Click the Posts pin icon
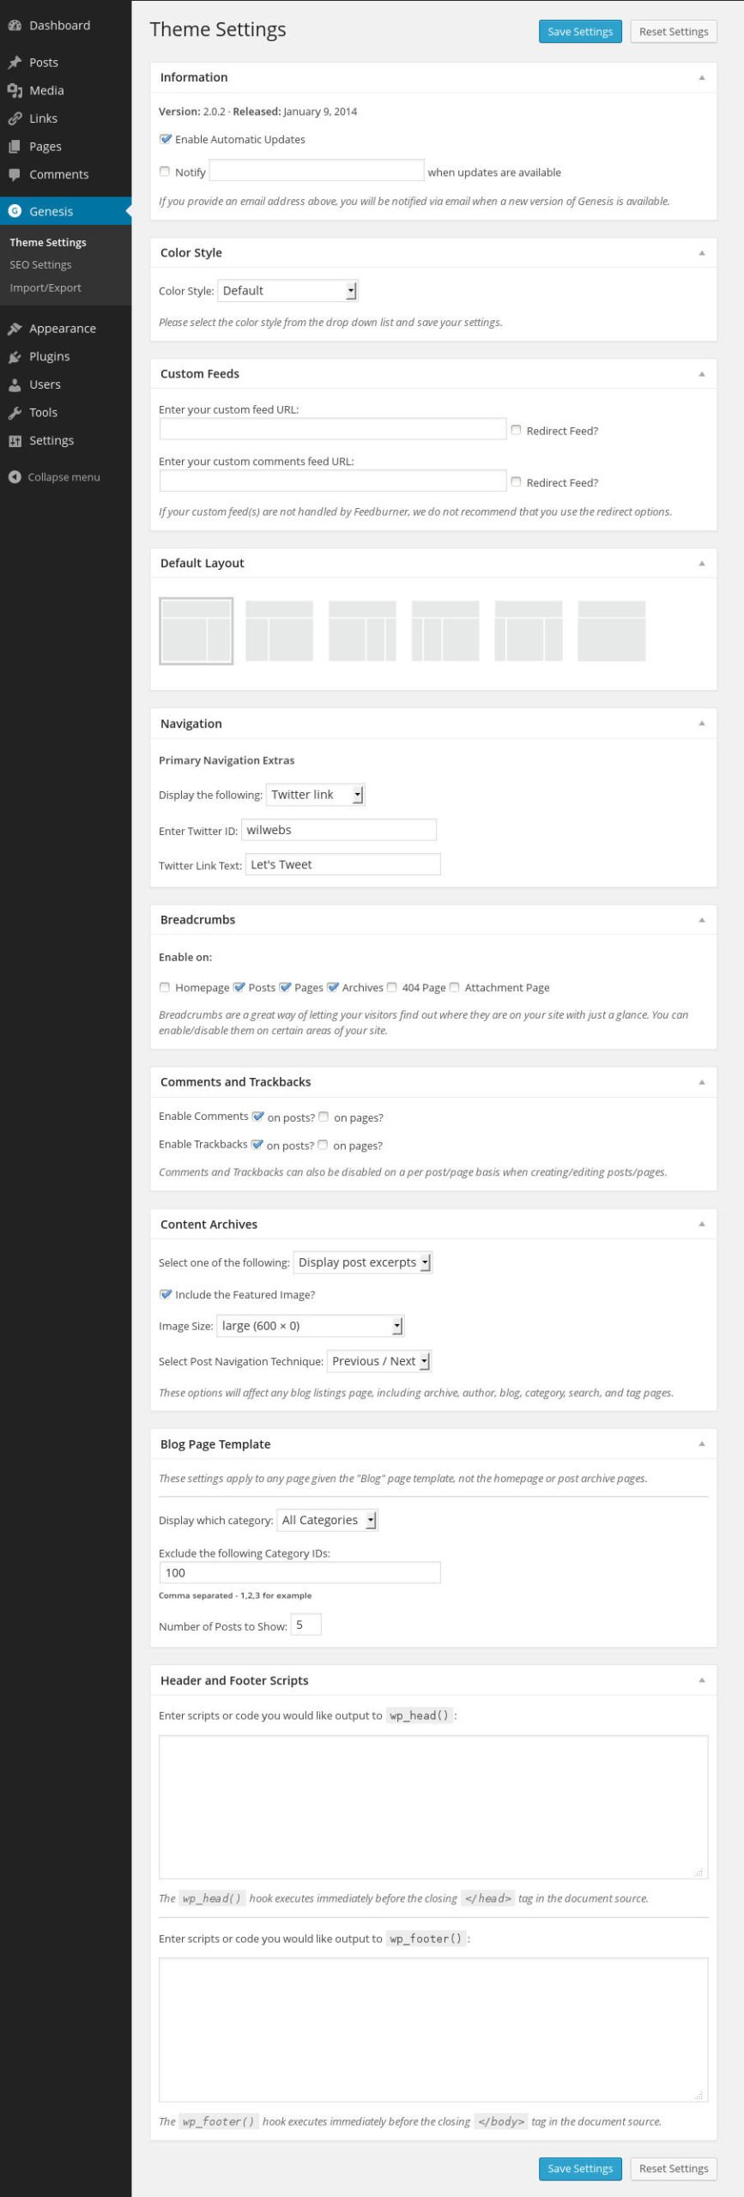The width and height of the screenshot is (744, 2197). [15, 63]
